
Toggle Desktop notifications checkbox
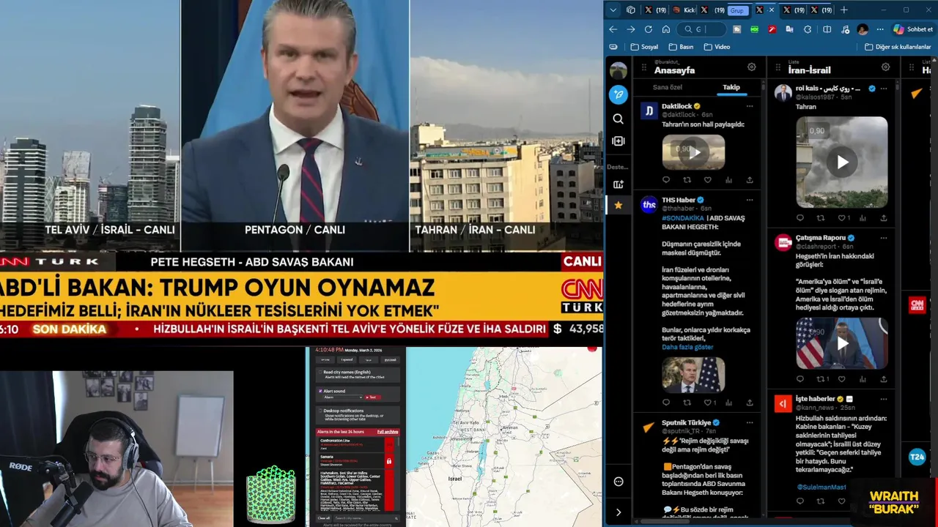click(x=320, y=411)
